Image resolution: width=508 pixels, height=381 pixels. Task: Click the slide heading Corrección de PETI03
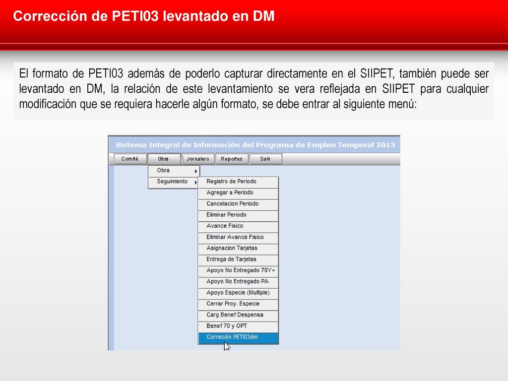pos(143,16)
